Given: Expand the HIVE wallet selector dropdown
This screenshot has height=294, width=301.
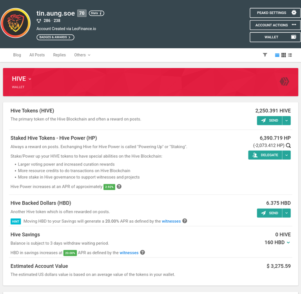Looking at the screenshot, I should point(22,79).
